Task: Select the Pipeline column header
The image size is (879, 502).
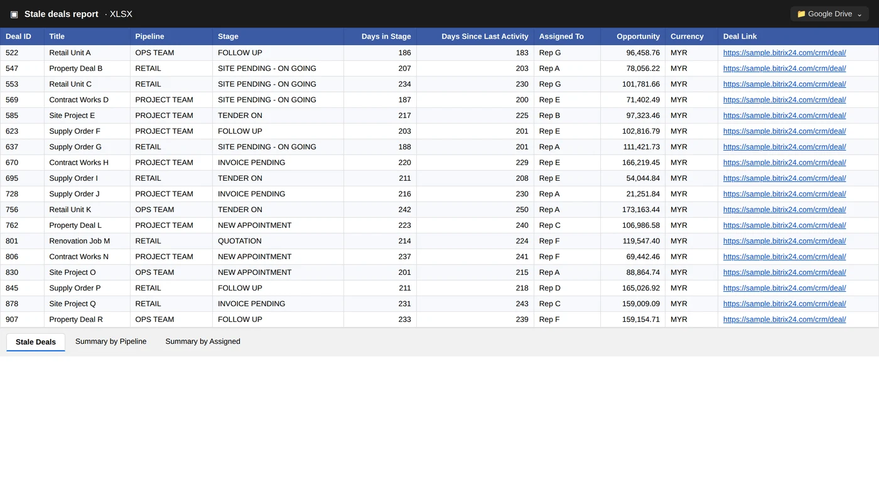Action: (171, 36)
